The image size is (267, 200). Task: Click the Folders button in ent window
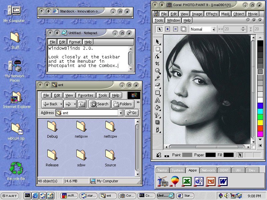(x=123, y=104)
